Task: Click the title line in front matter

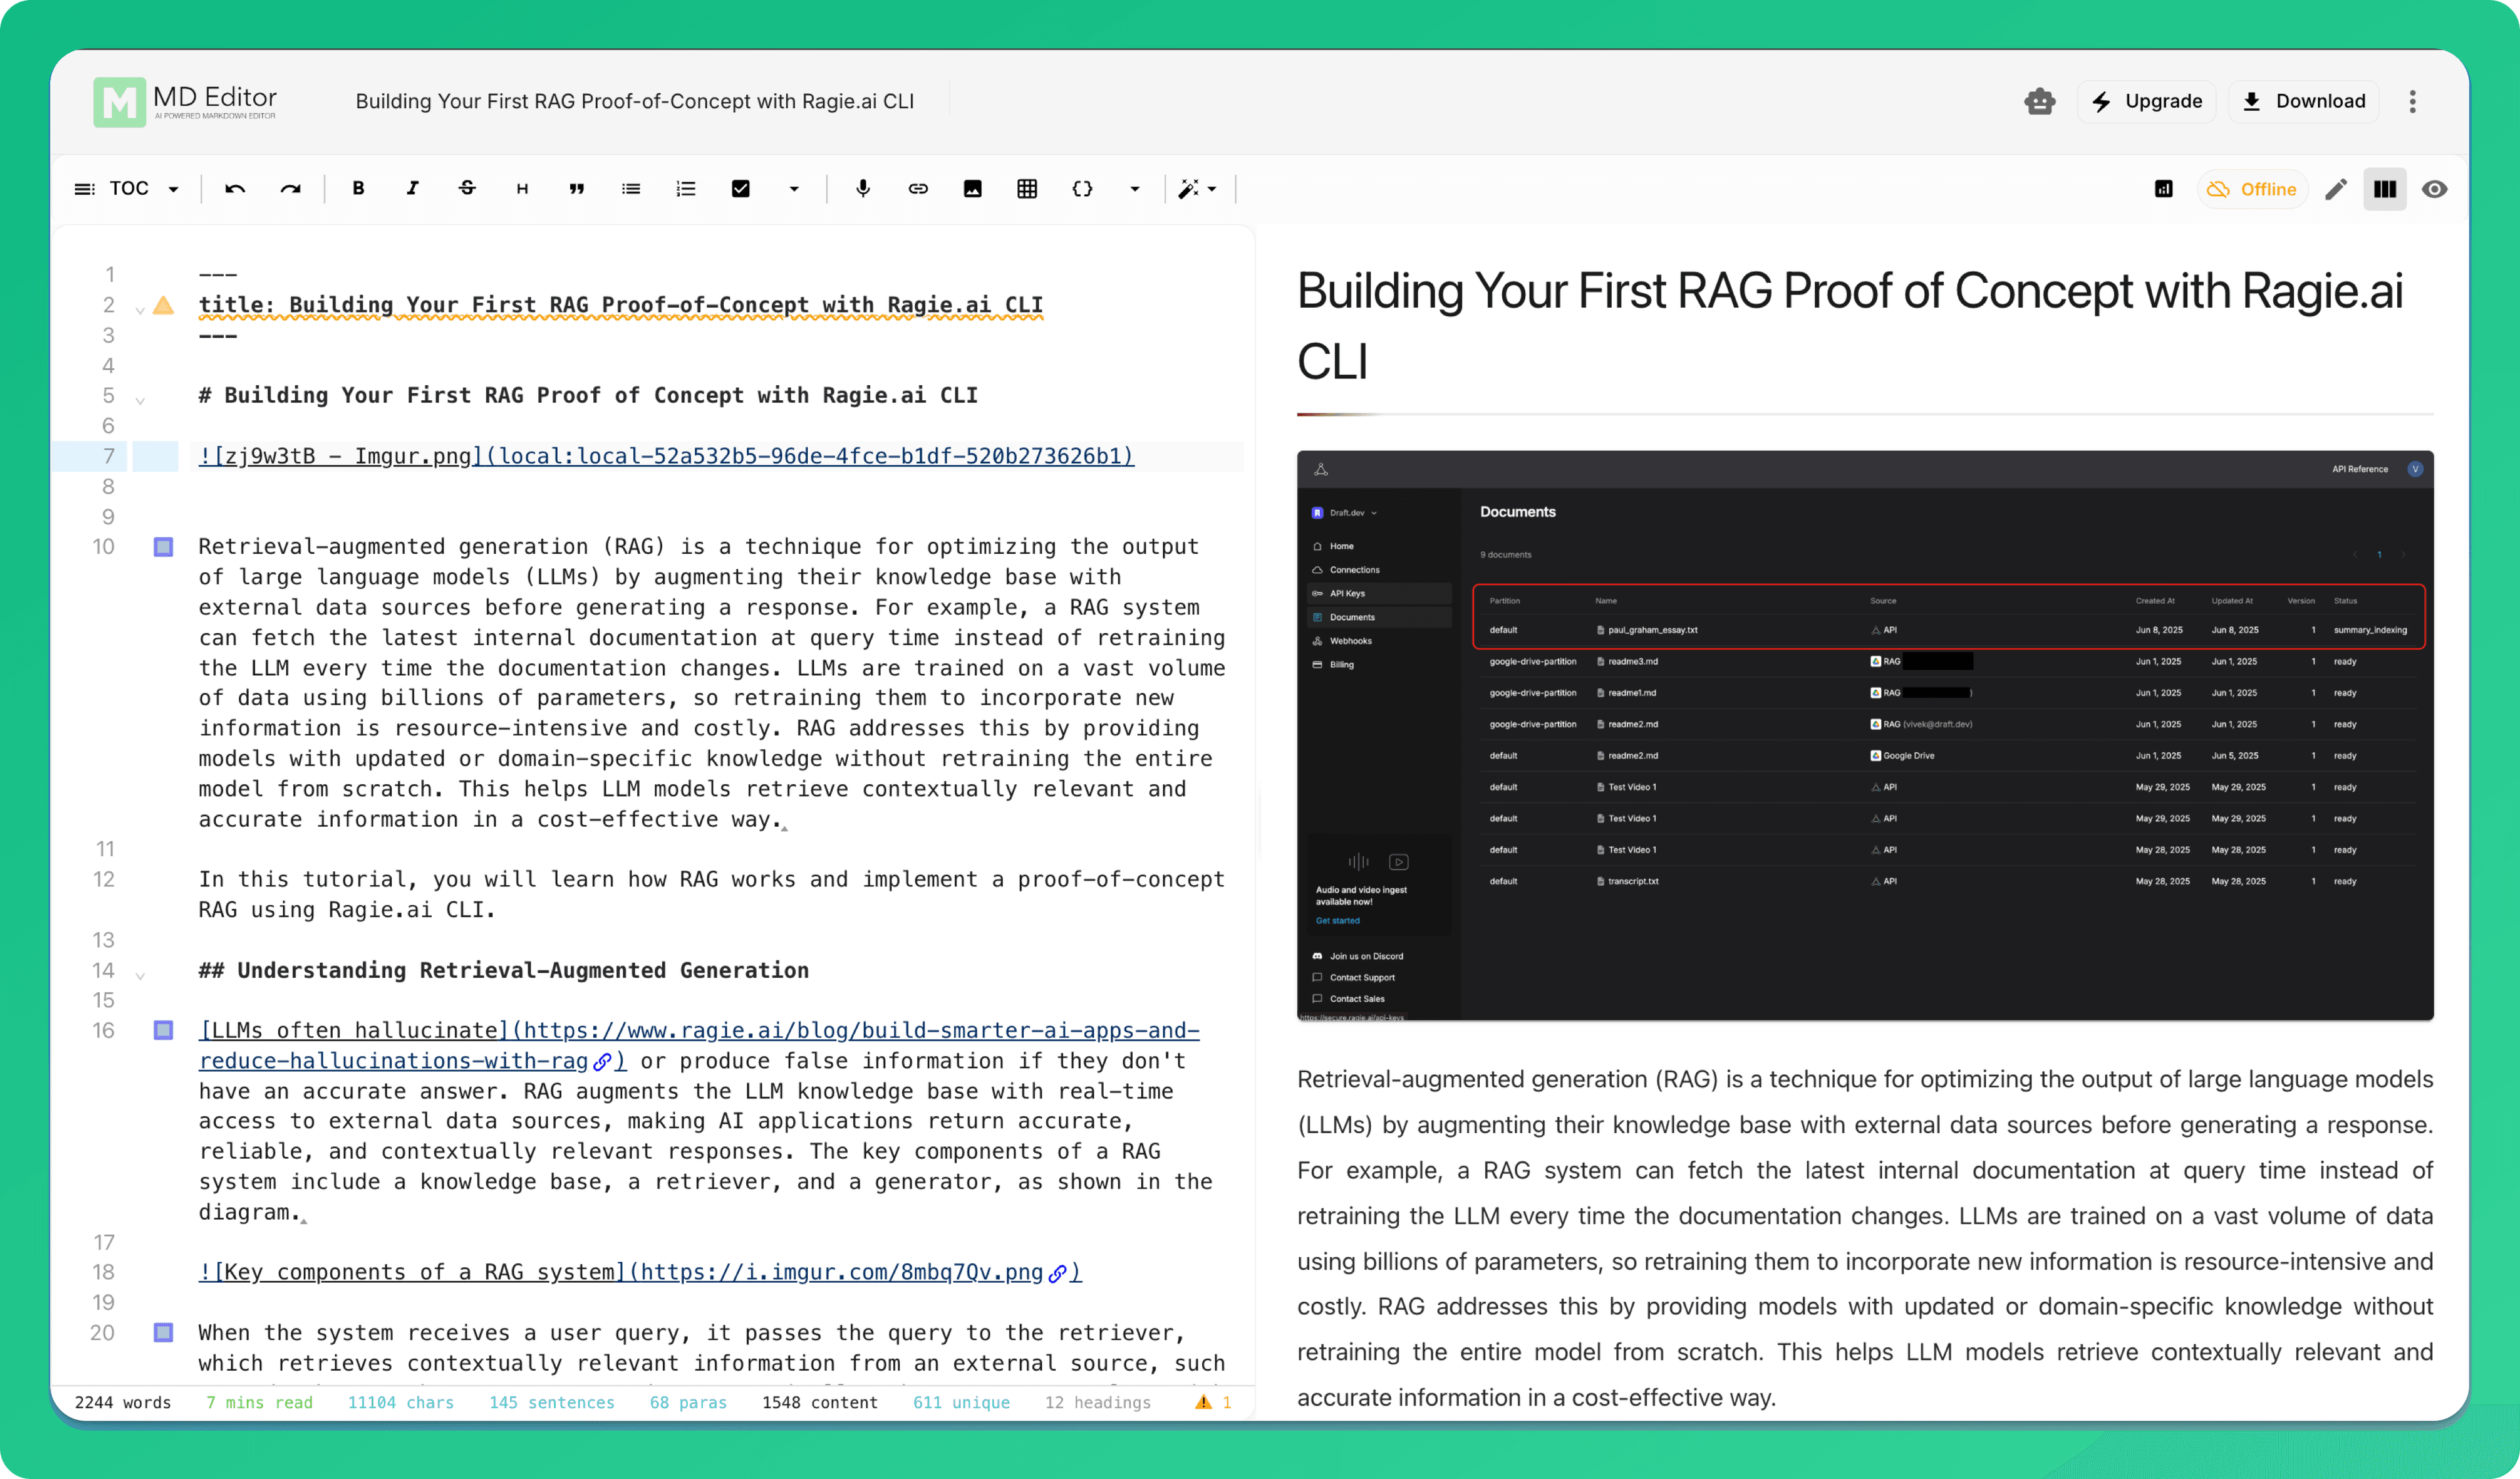Action: tap(620, 305)
